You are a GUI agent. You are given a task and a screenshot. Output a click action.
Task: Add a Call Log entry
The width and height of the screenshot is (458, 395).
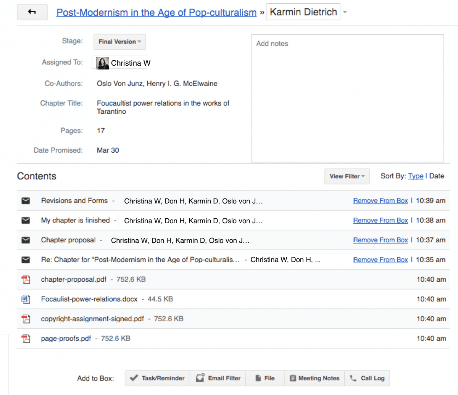[367, 378]
